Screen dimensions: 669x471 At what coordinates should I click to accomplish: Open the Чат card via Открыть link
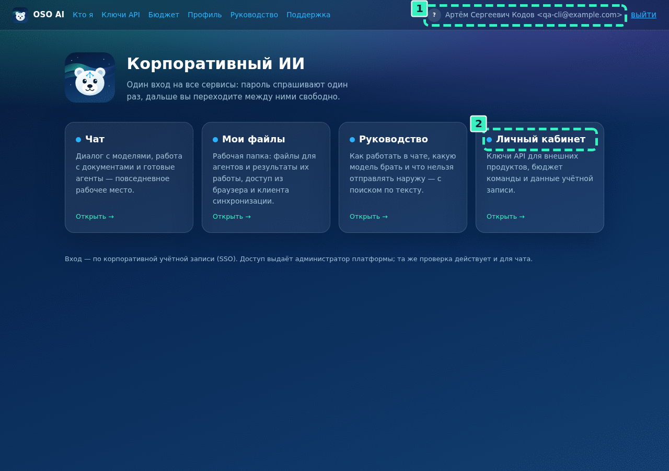(x=95, y=217)
